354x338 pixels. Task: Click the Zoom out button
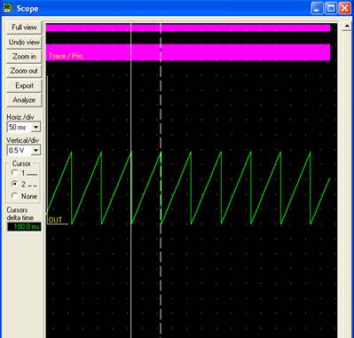click(24, 71)
